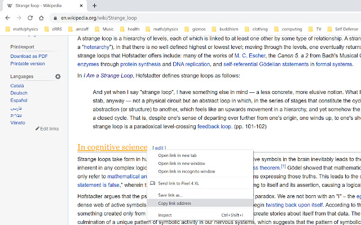Open the computing bookmark folder
Viewport: 361px width, 225px height.
[x=288, y=29]
